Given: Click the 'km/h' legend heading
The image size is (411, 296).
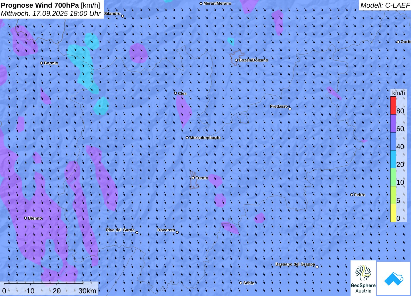Looking at the screenshot, I should click(x=398, y=93).
